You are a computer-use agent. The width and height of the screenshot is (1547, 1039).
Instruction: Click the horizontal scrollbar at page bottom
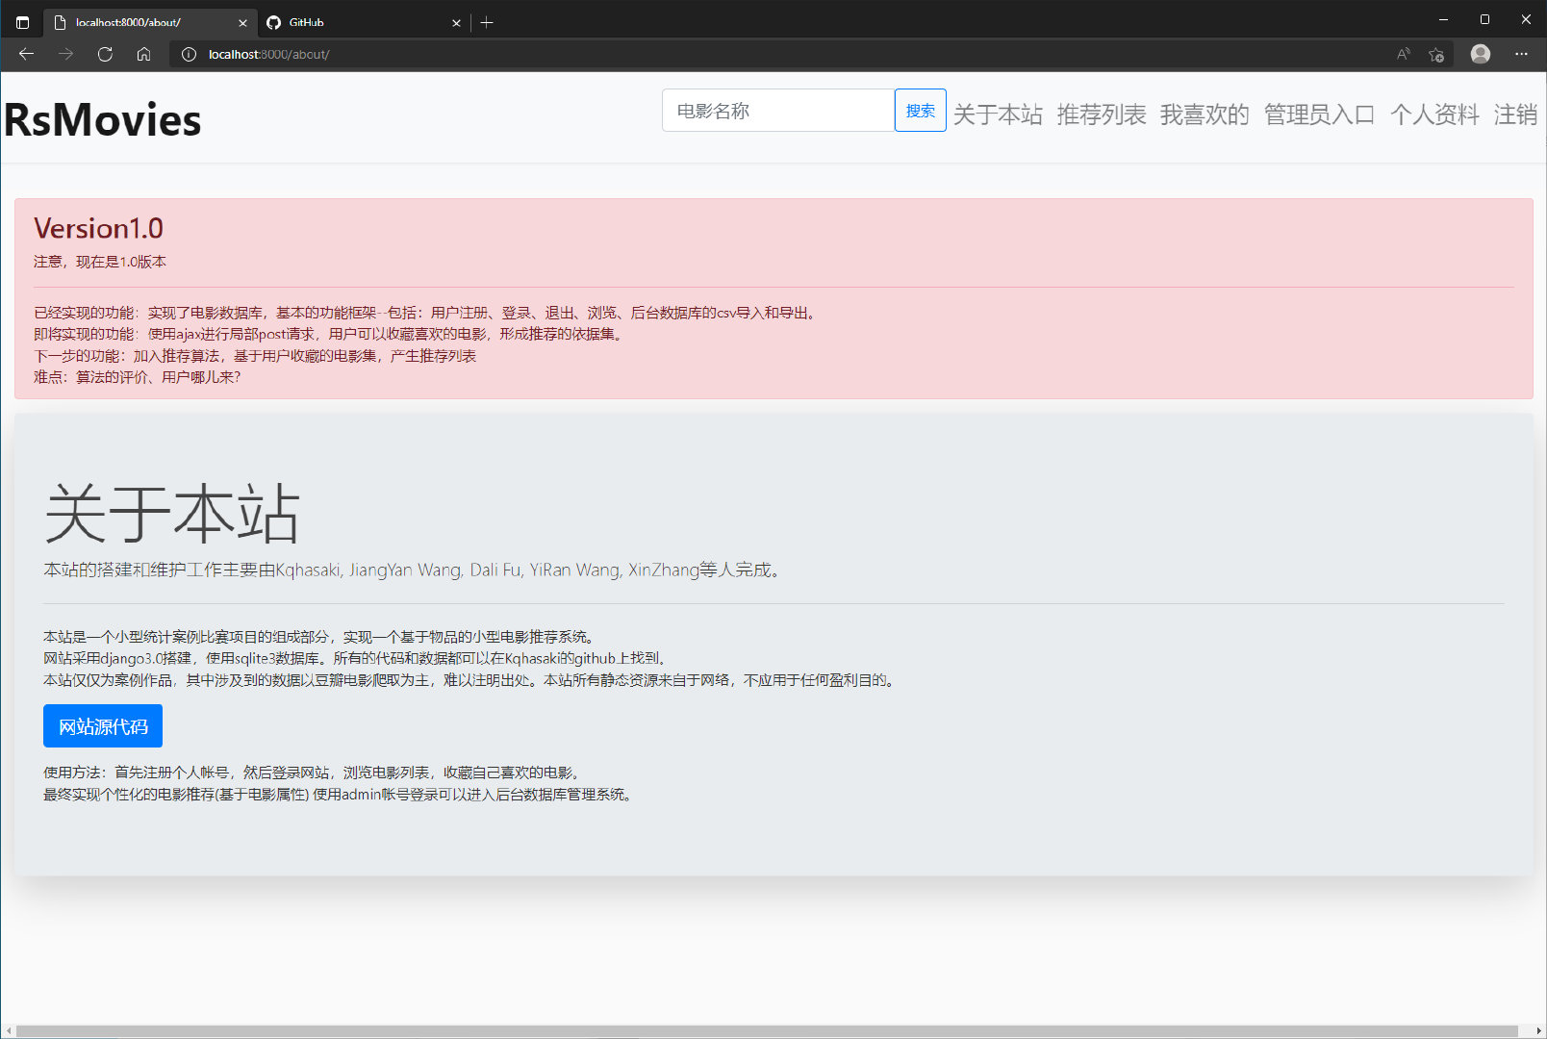(767, 1031)
